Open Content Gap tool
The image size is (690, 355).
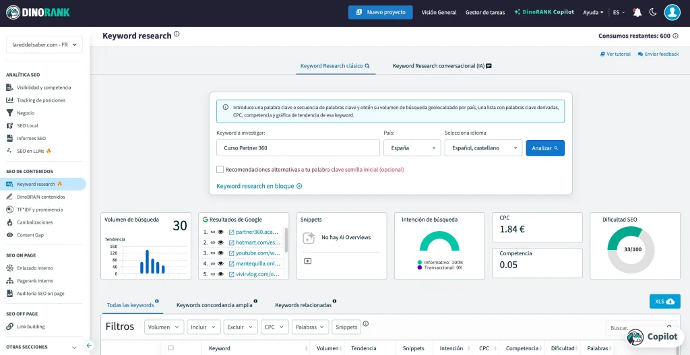pyautogui.click(x=30, y=235)
